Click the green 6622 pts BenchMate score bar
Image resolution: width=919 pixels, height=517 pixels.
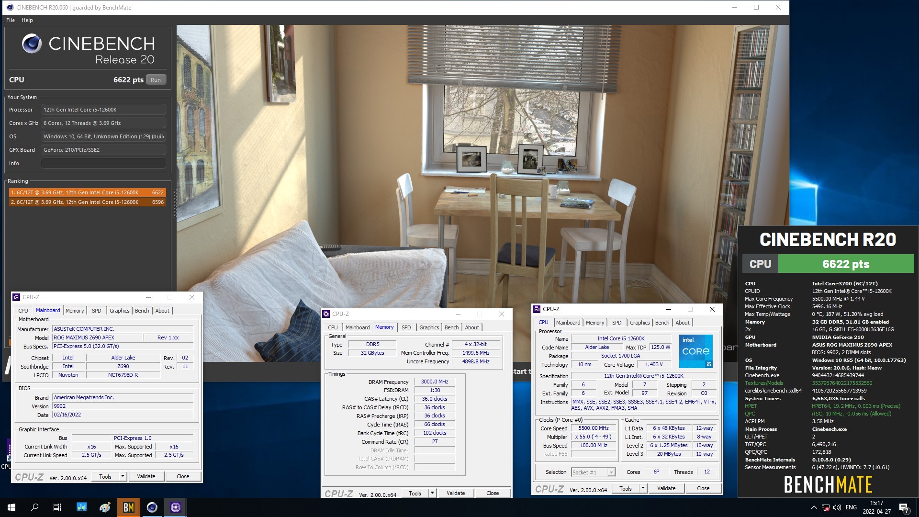coord(846,264)
